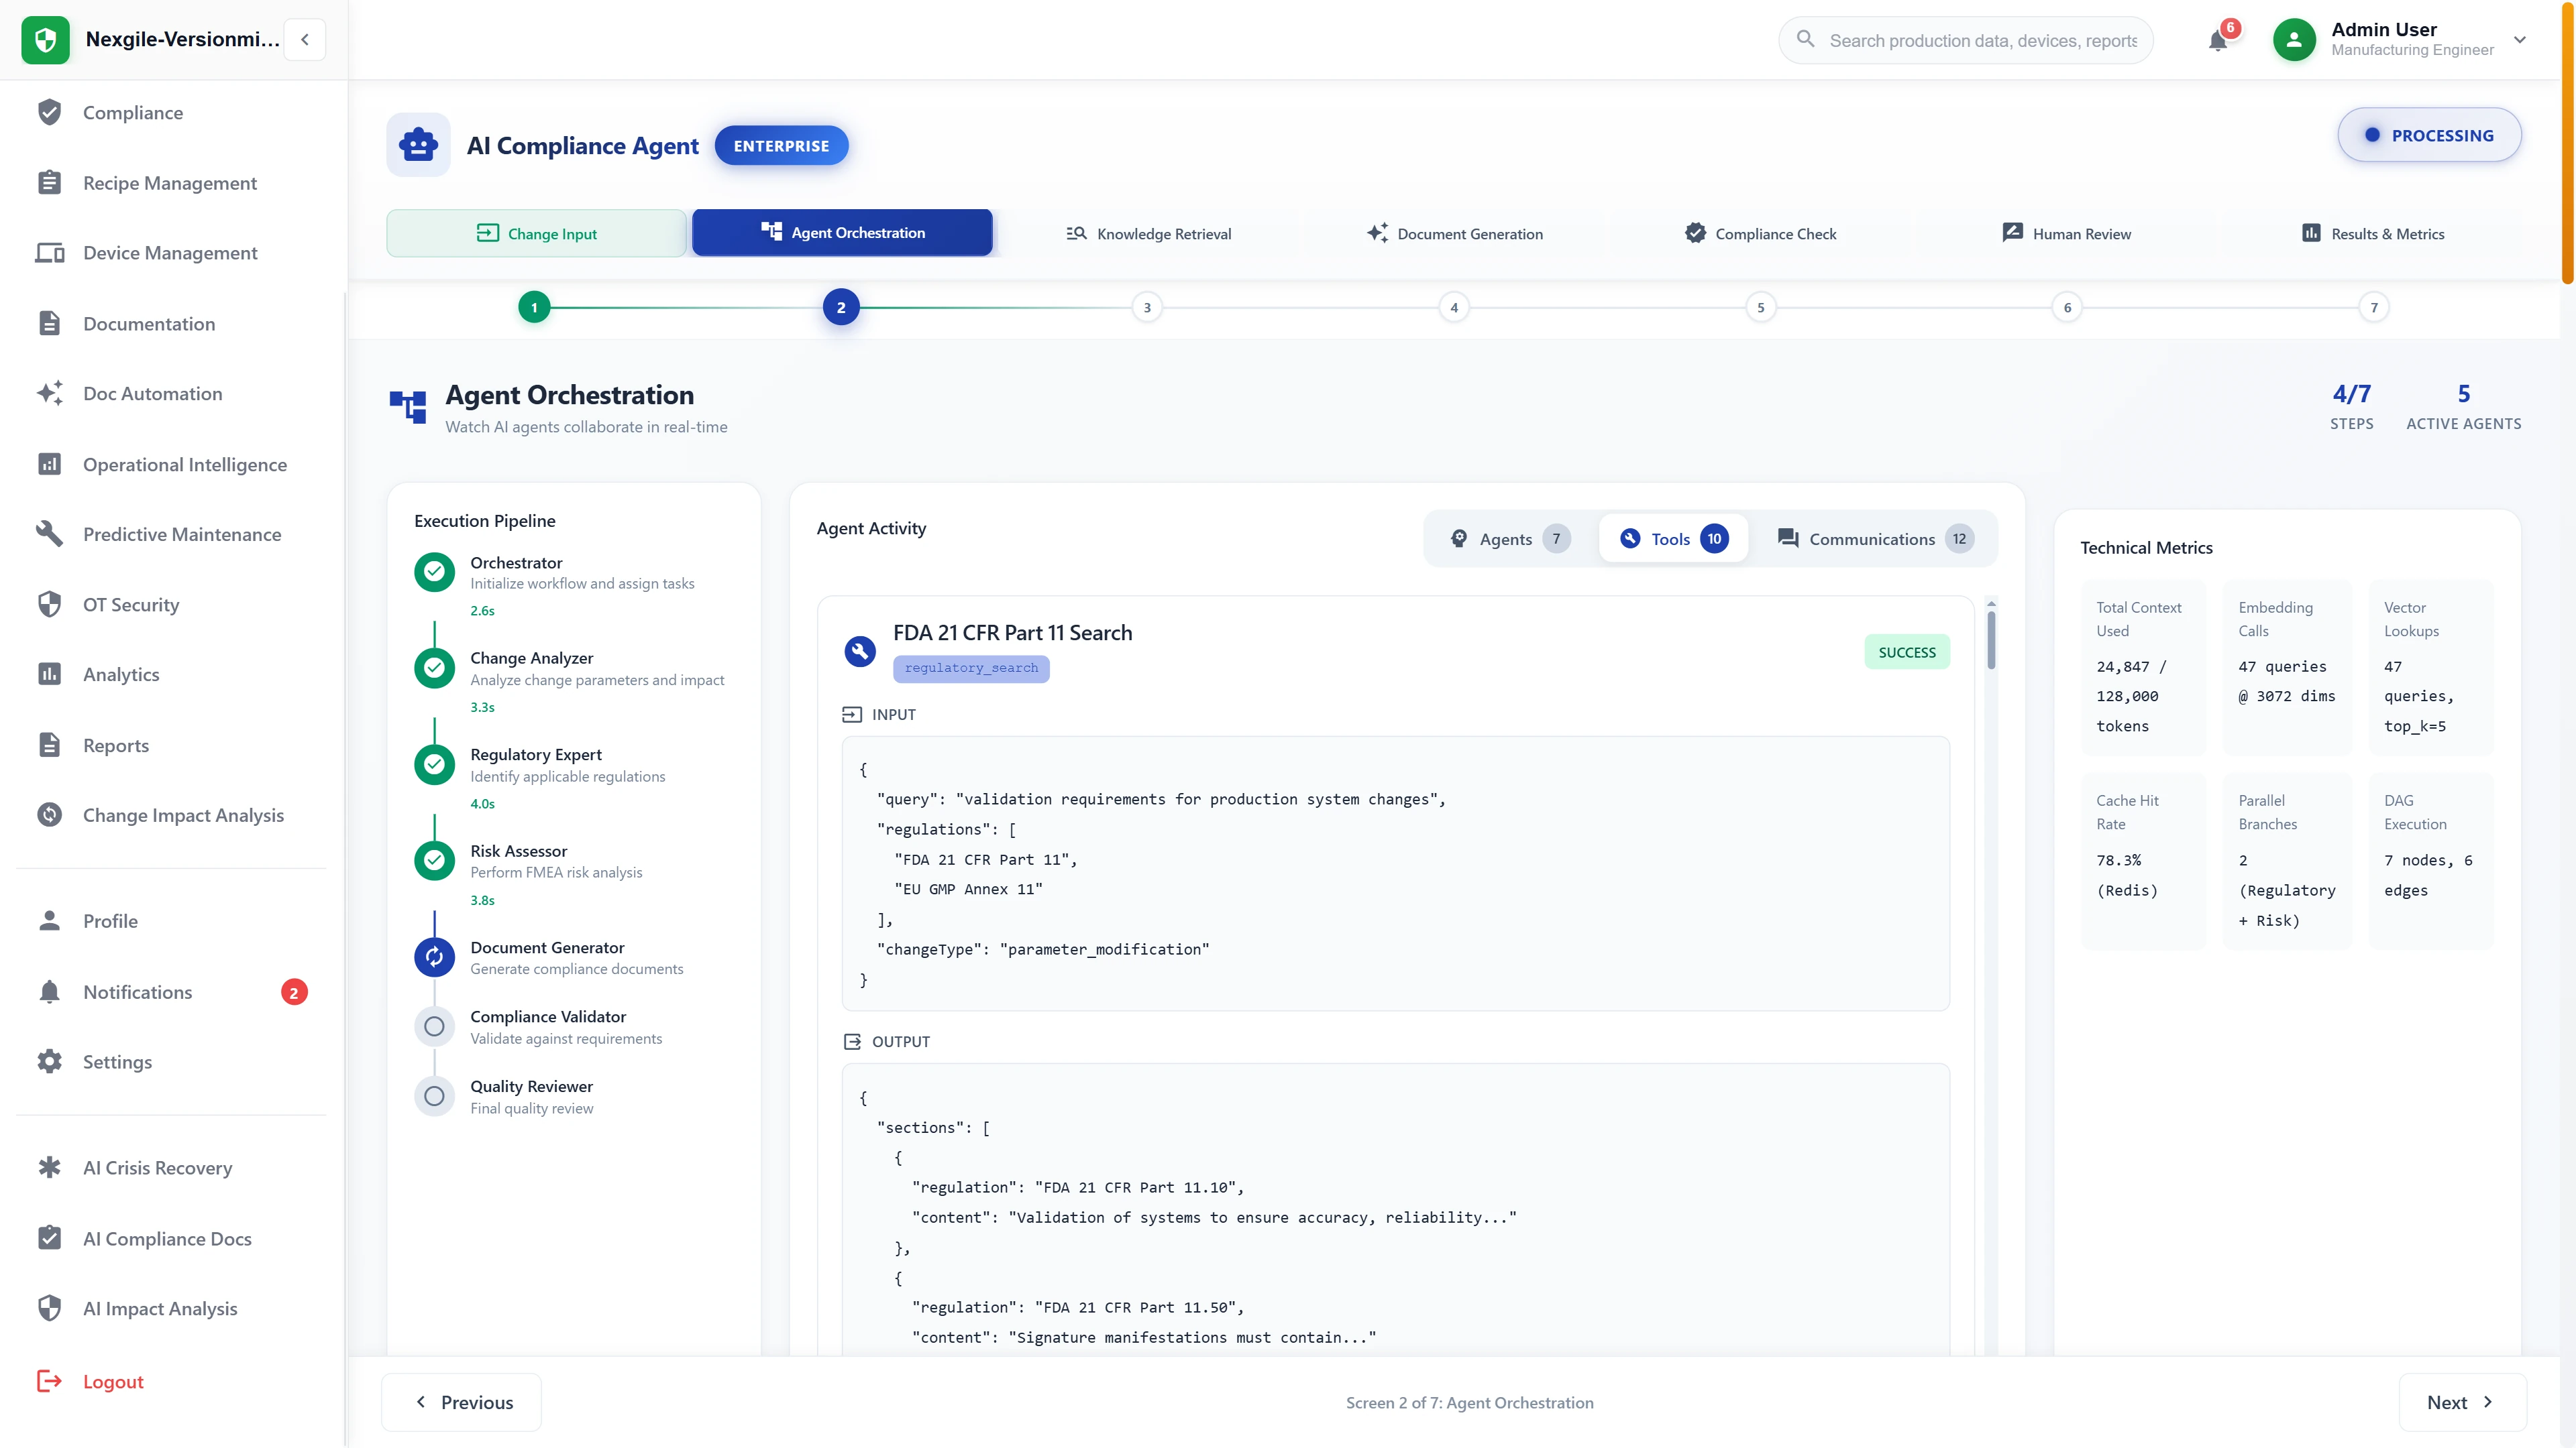Click the production data search field
The width and height of the screenshot is (2576, 1448).
1964,40
